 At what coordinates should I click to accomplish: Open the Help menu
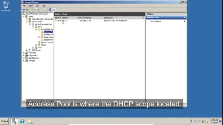pyautogui.click(x=44, y=6)
